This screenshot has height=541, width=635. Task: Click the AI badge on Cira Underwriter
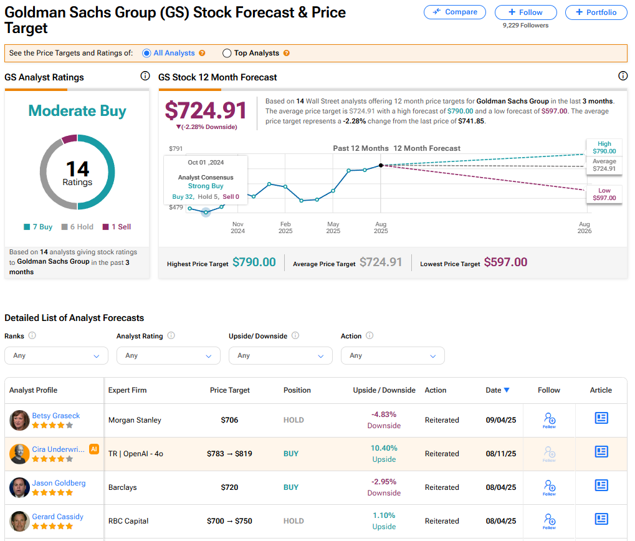[94, 449]
